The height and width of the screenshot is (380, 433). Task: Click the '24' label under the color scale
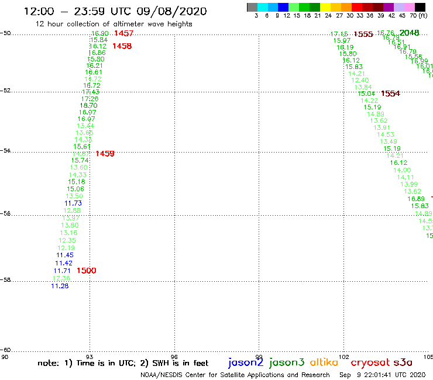328,15
